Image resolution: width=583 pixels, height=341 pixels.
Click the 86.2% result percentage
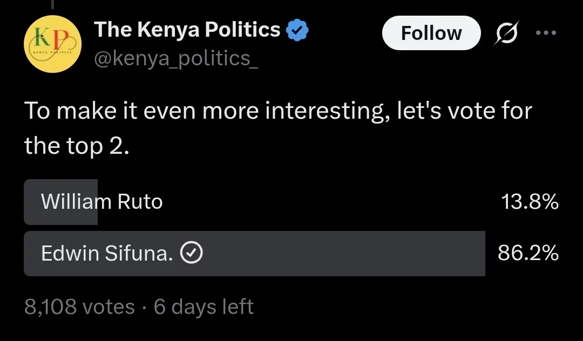click(x=528, y=253)
